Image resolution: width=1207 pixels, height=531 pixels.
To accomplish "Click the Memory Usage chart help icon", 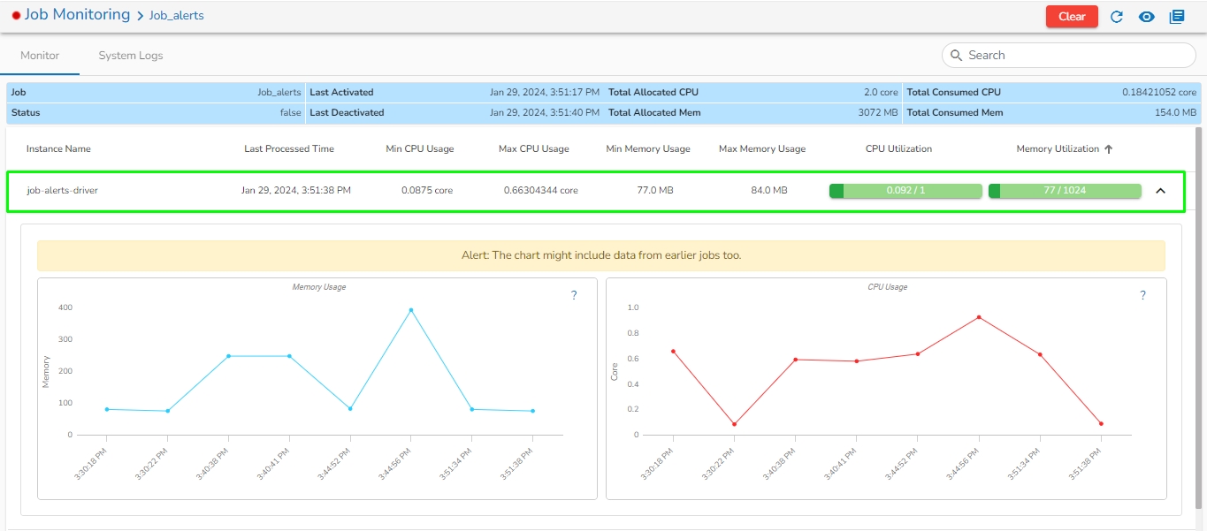I will pyautogui.click(x=574, y=295).
